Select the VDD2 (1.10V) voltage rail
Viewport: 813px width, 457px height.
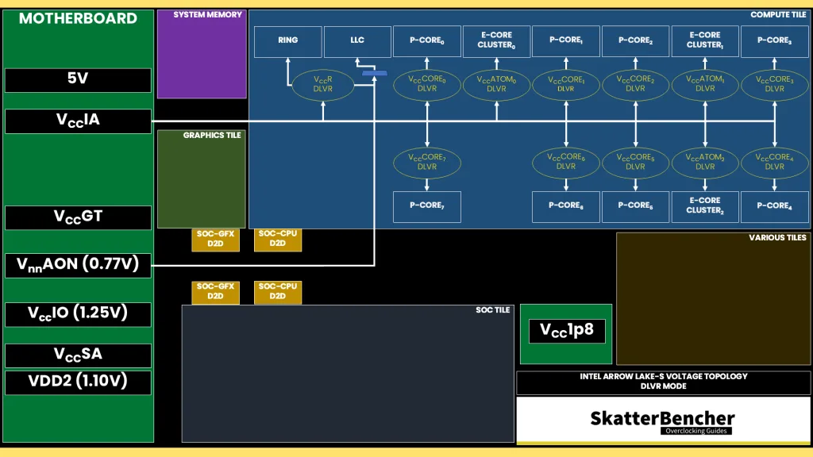point(78,382)
